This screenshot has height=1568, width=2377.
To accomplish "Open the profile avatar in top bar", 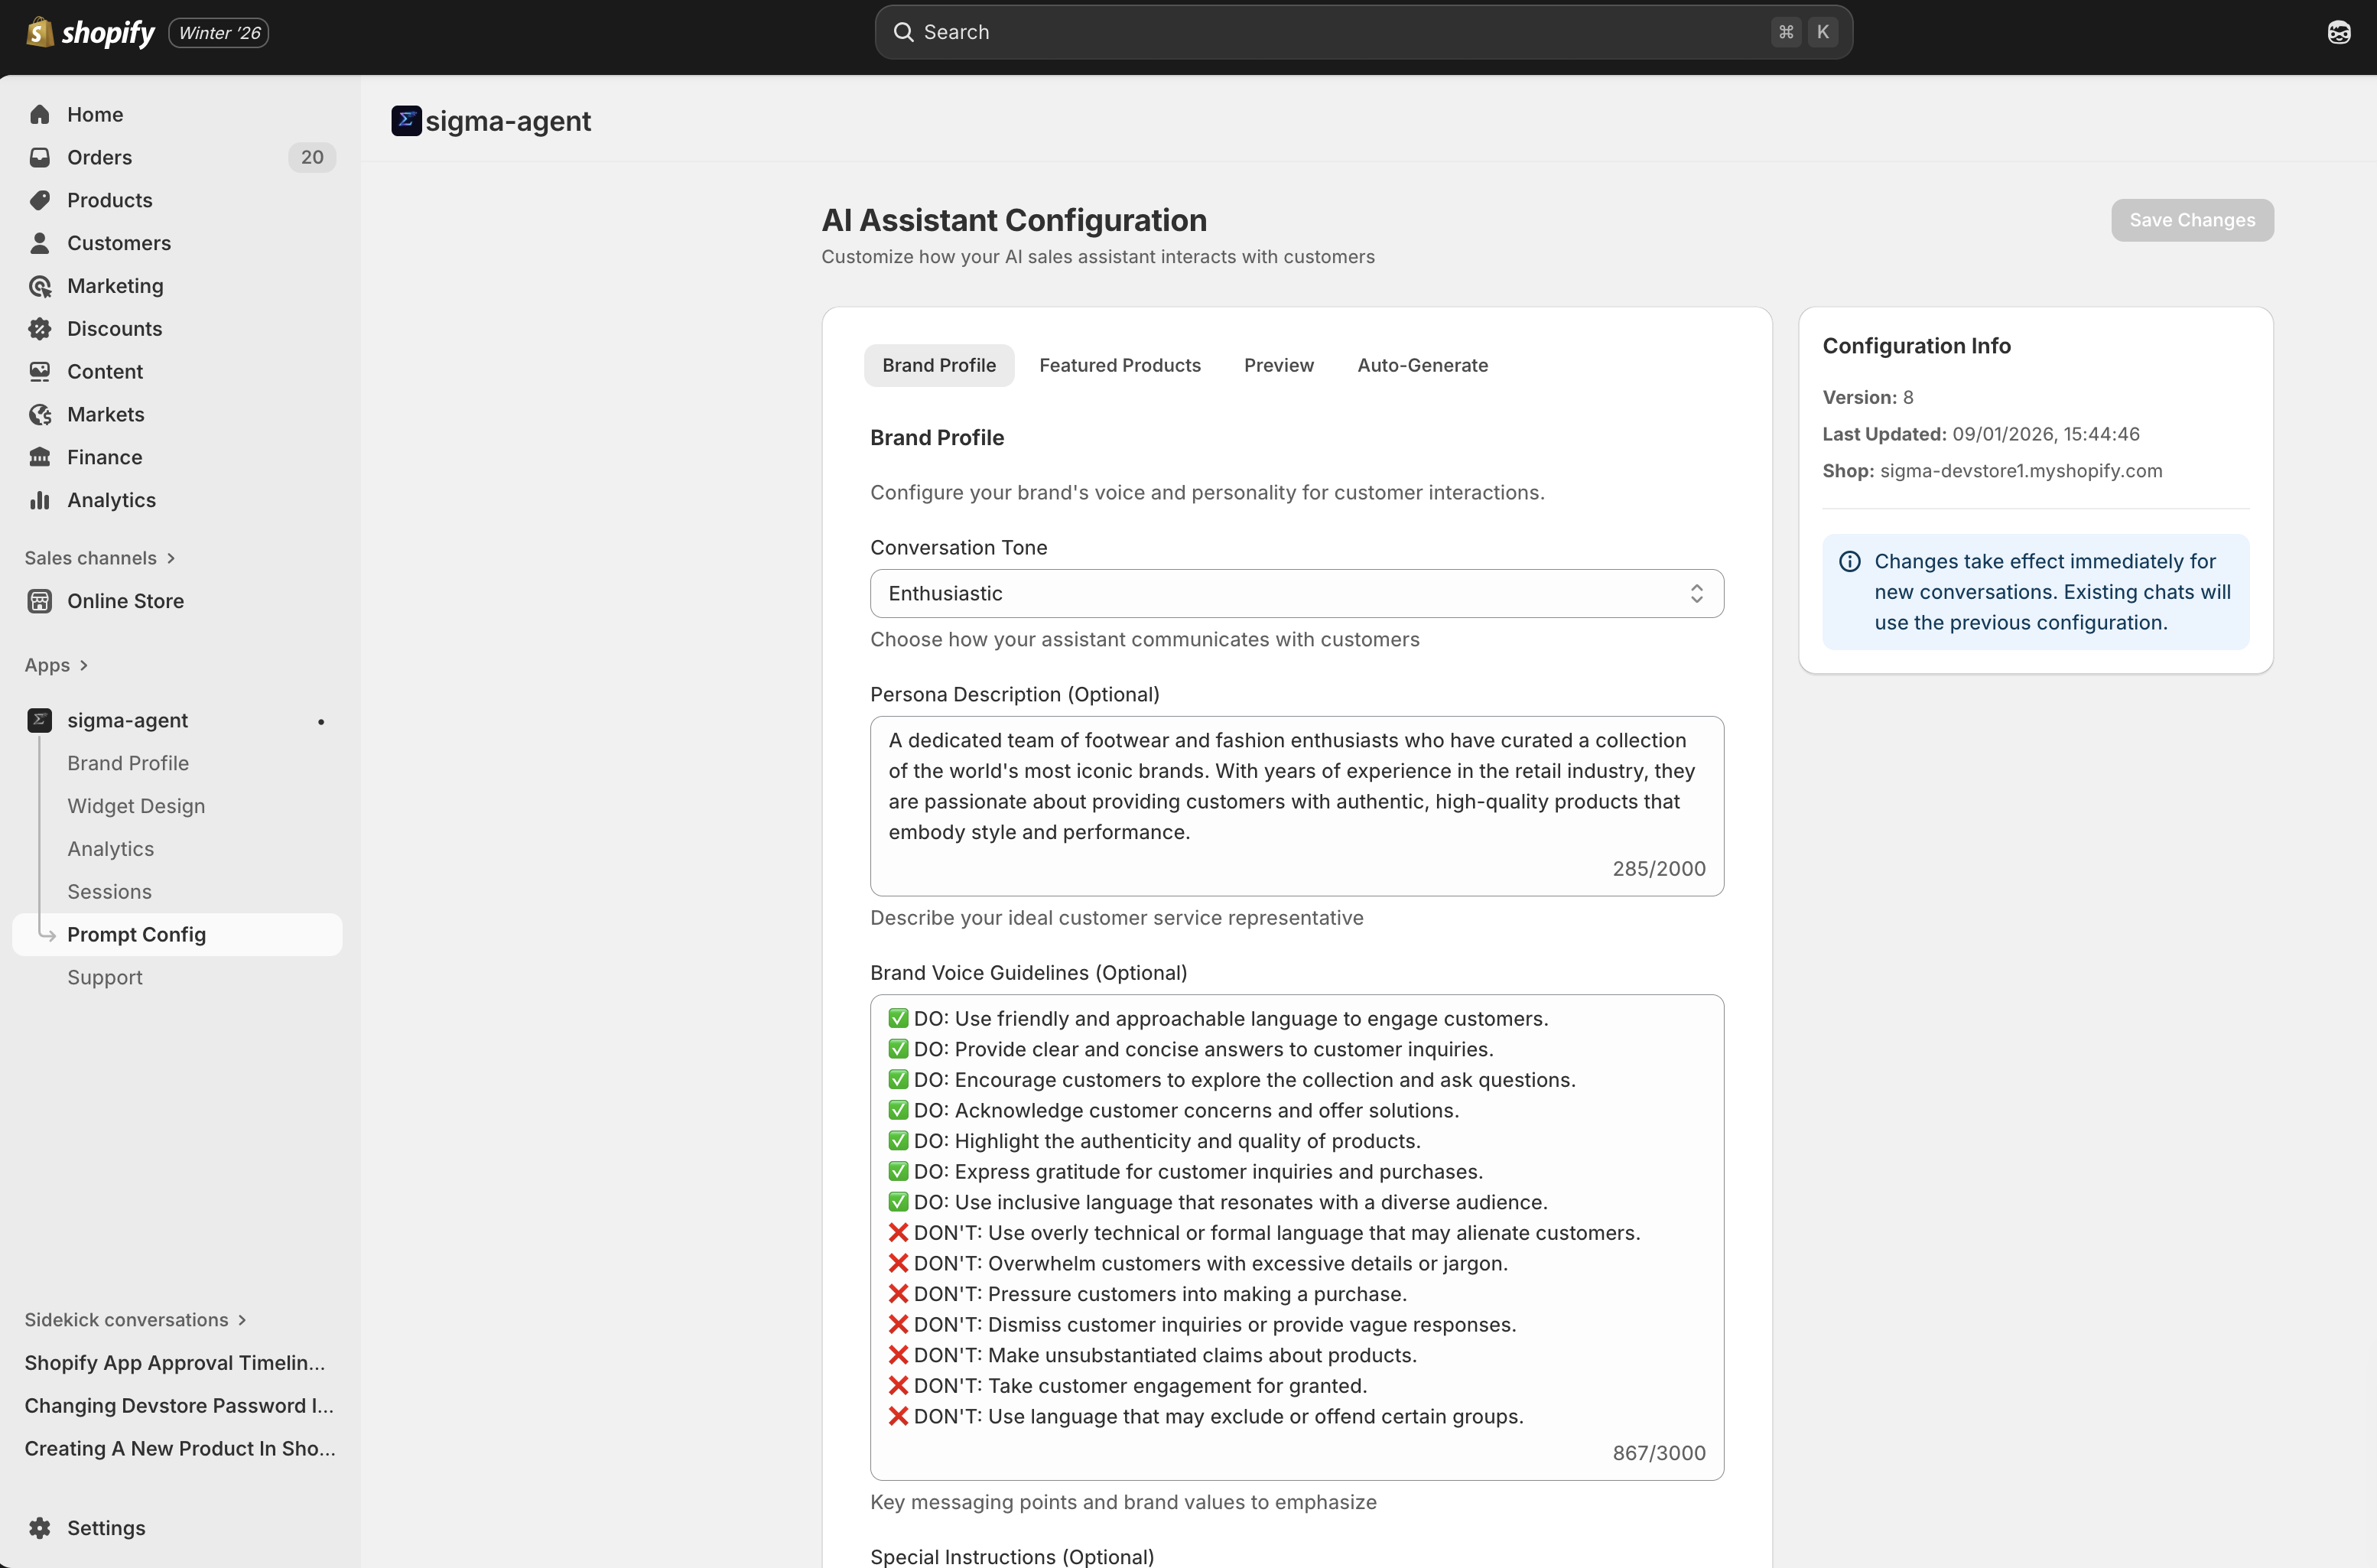I will point(2338,32).
